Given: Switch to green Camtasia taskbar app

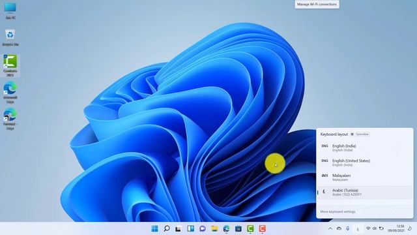Looking at the screenshot, I should coord(250,228).
